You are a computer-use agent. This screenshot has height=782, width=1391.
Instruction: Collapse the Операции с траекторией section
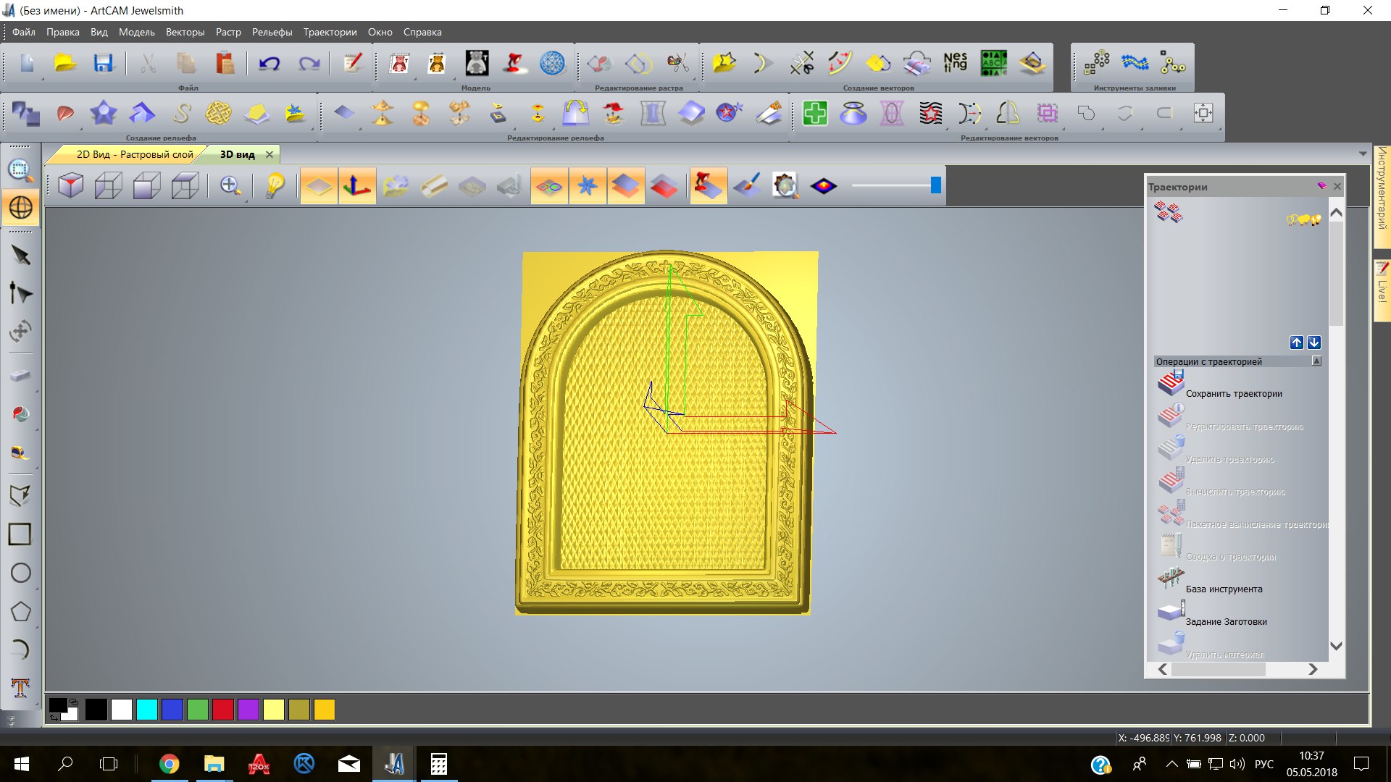click(x=1316, y=361)
